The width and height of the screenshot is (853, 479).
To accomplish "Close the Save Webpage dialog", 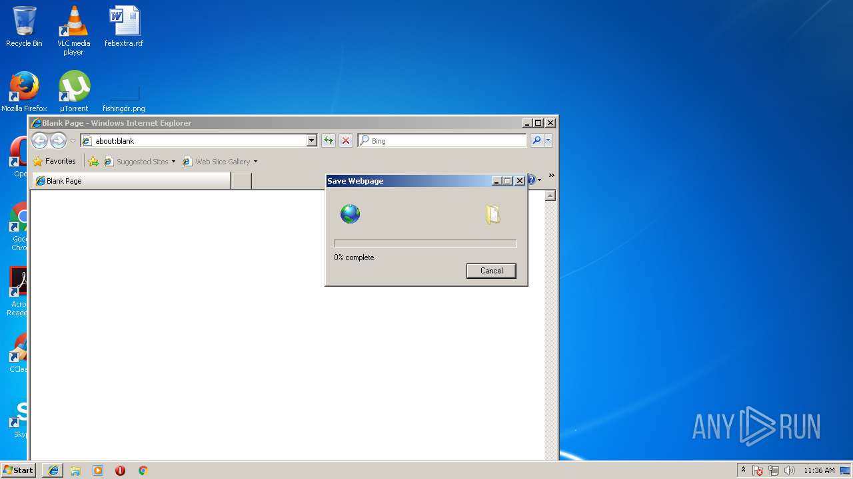I will click(x=520, y=181).
